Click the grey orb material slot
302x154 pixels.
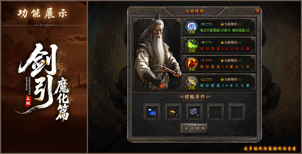click(x=194, y=112)
